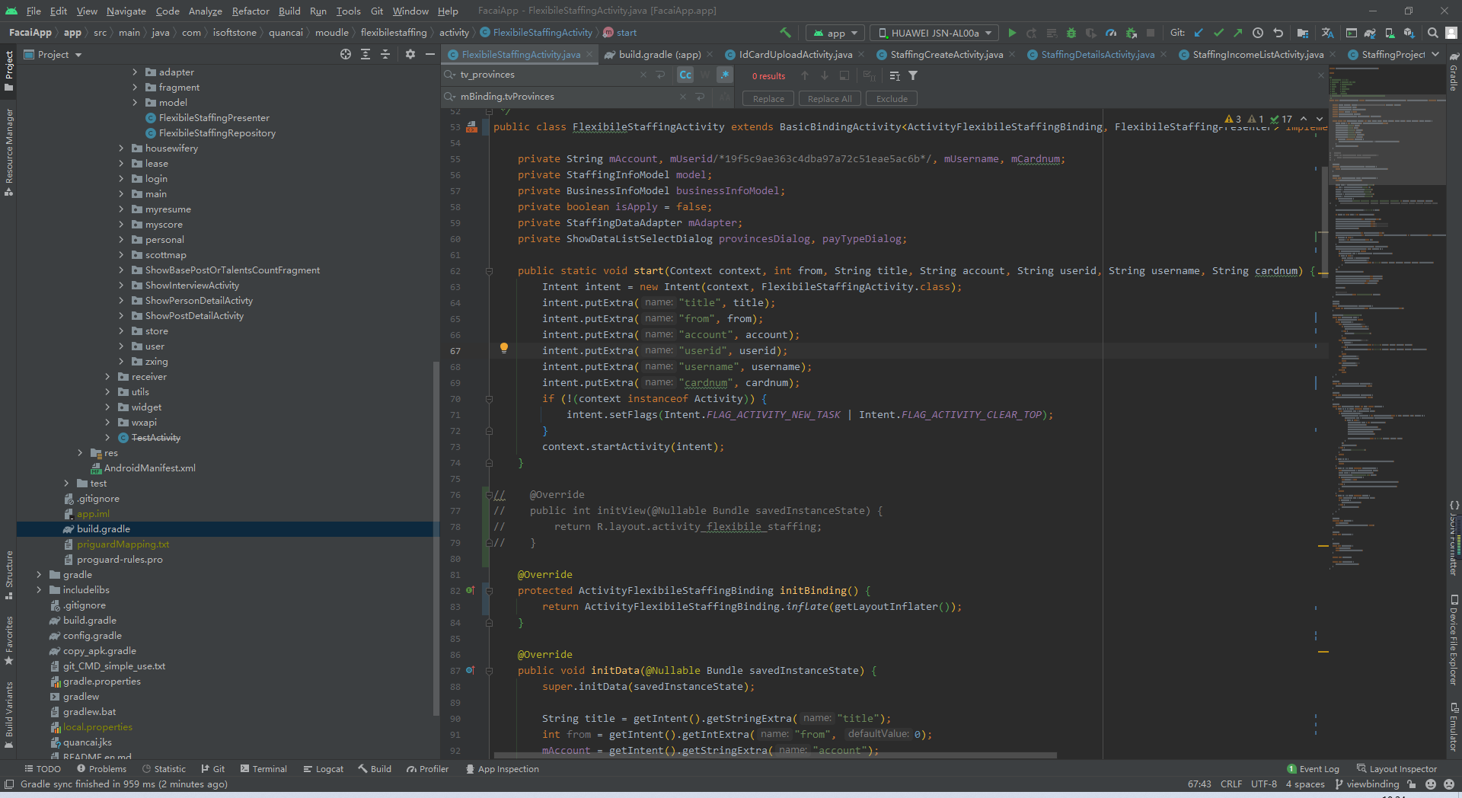
Task: Switch to IdCardUploadActivity.java tab
Action: (x=795, y=54)
